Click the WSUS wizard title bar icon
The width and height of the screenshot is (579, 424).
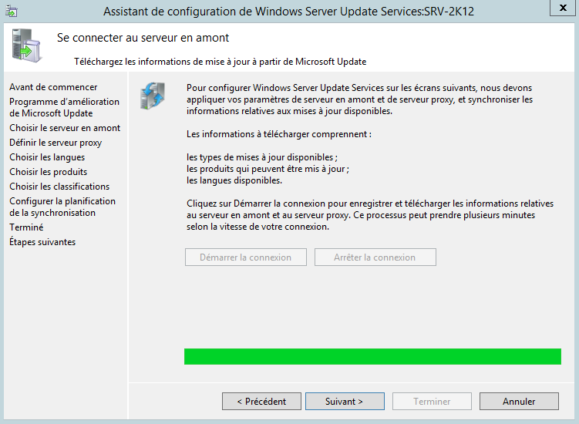12,12
